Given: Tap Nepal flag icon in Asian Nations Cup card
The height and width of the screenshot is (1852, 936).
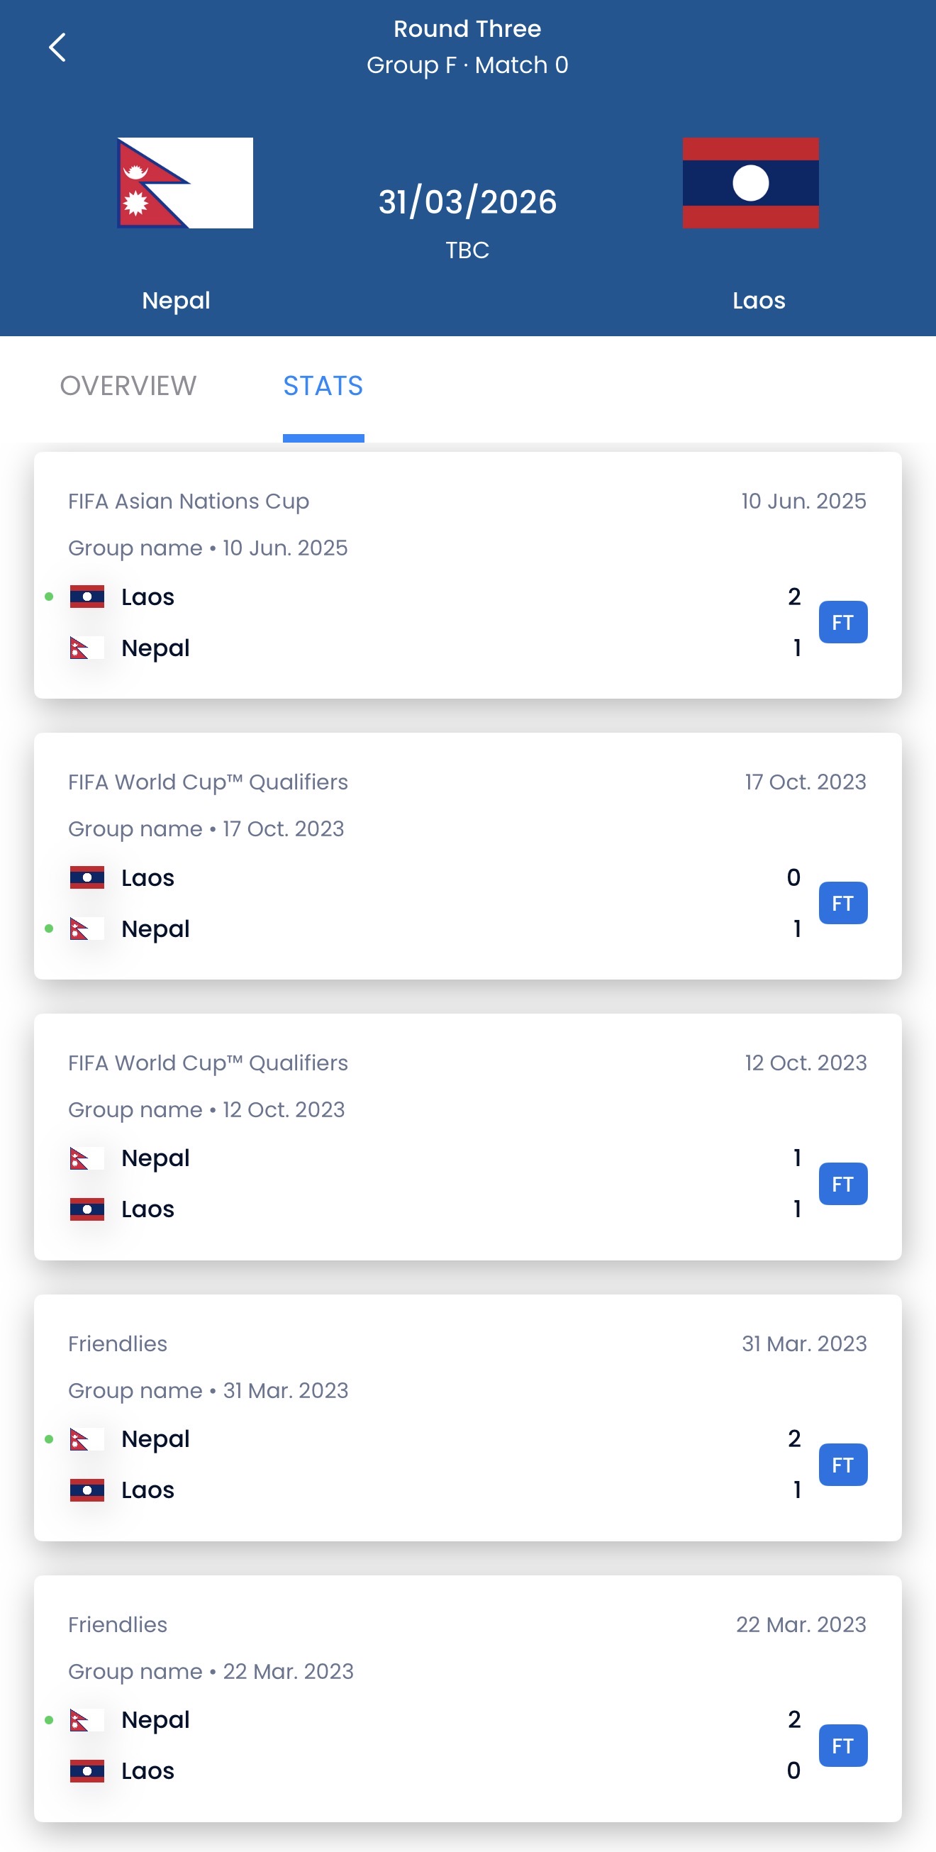Looking at the screenshot, I should [87, 648].
